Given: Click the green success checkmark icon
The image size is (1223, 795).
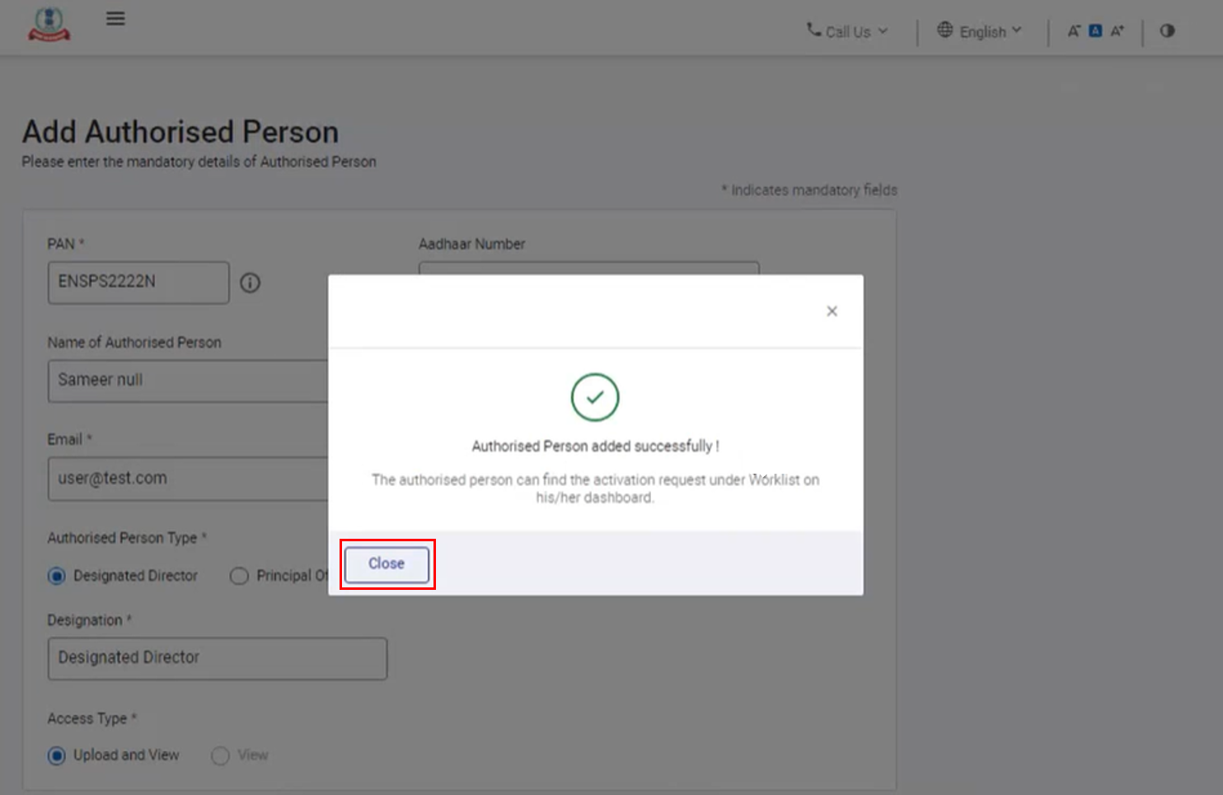Looking at the screenshot, I should tap(594, 397).
